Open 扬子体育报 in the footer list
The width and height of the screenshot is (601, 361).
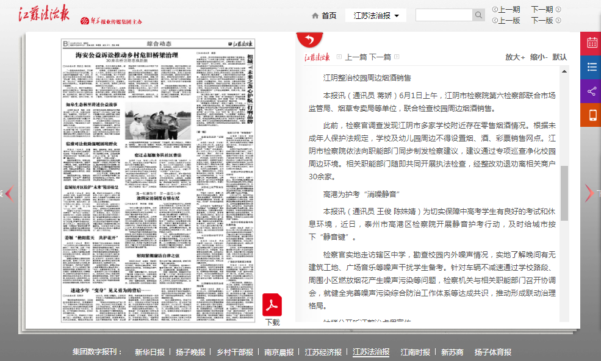coord(493,352)
